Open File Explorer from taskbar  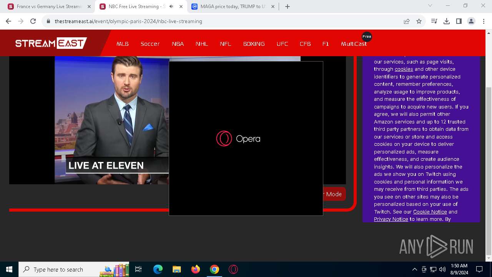(x=176, y=269)
